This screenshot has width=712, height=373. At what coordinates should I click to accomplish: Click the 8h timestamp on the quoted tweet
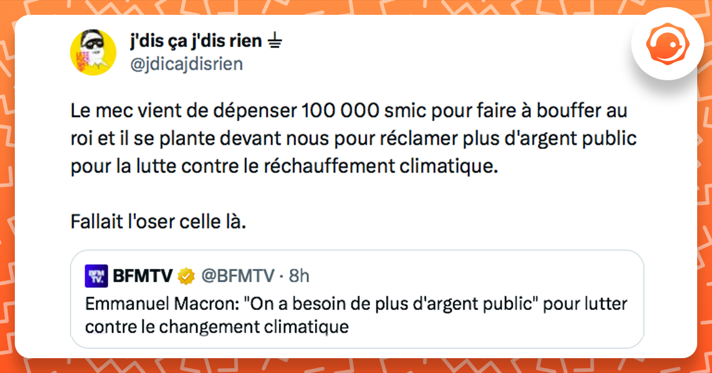pos(299,276)
